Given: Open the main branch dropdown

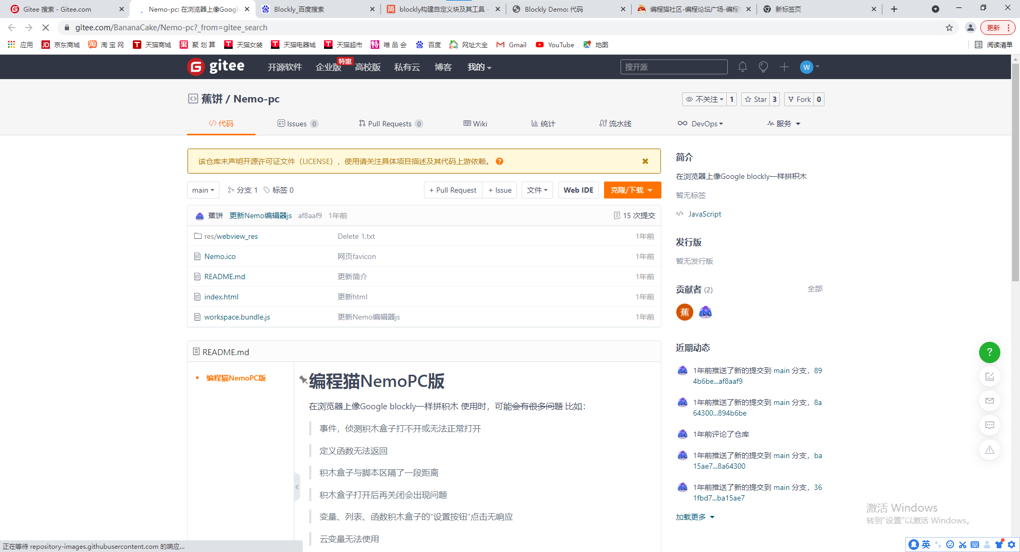Looking at the screenshot, I should tap(203, 190).
